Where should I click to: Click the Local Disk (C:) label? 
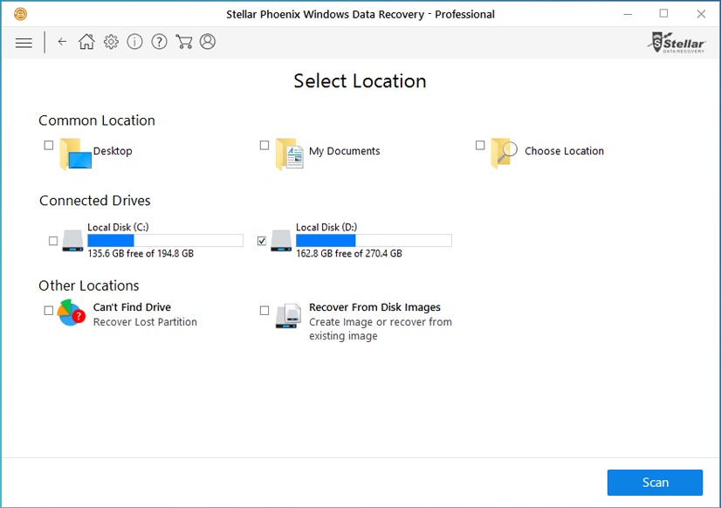pyautogui.click(x=118, y=227)
